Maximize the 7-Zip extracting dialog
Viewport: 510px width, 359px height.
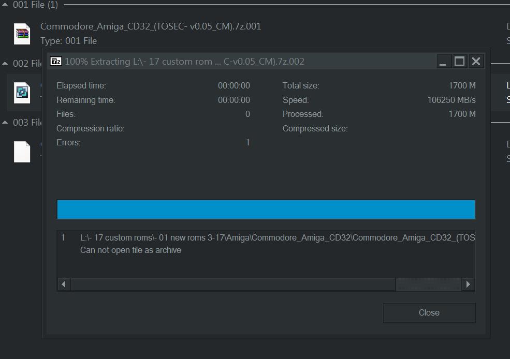point(459,62)
